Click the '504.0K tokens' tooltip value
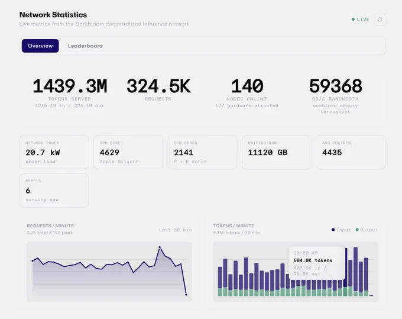 (x=313, y=260)
